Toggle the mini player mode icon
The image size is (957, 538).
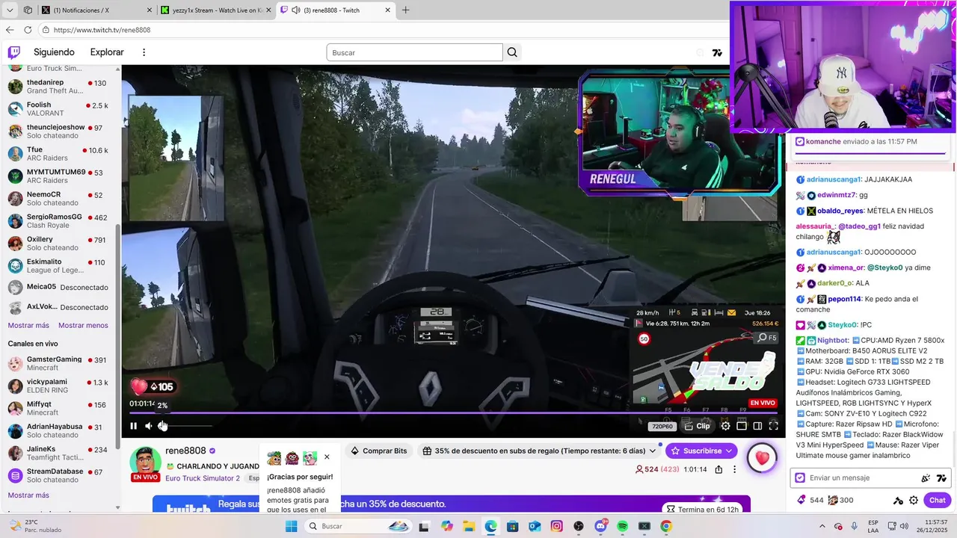[742, 426]
